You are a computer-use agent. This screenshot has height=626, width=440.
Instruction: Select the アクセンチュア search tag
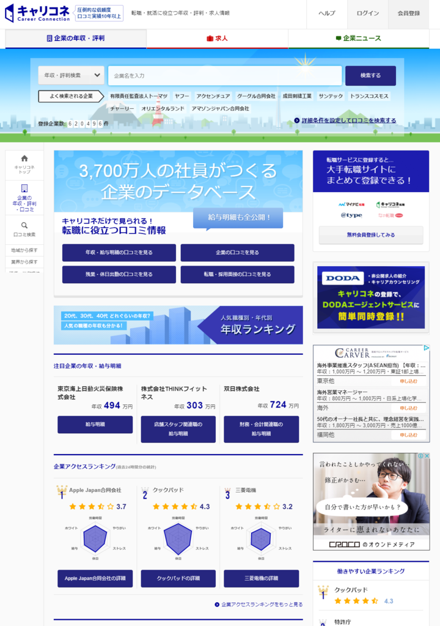point(213,96)
